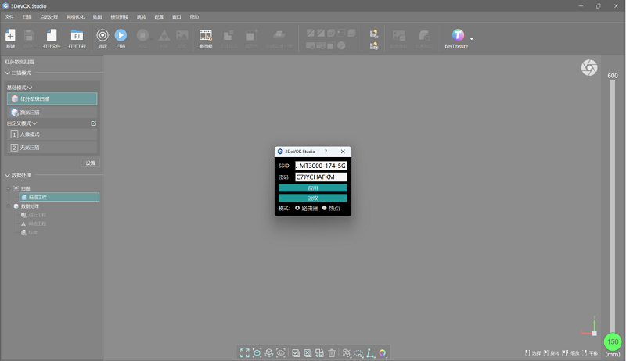Click the invert selection icon
Image resolution: width=626 pixels, height=361 pixels.
(319, 352)
